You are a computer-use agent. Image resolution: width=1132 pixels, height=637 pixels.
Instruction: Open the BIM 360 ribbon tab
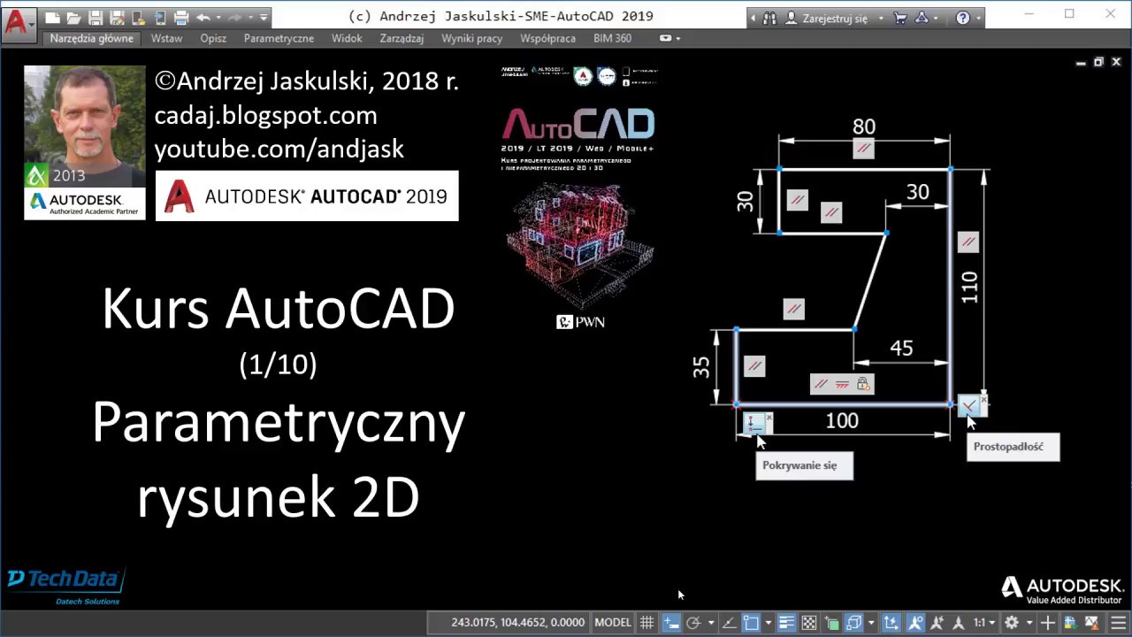pyautogui.click(x=612, y=39)
